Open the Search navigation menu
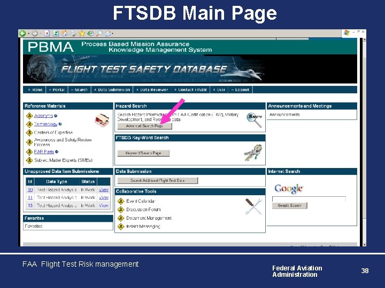The width and height of the screenshot is (385, 288). coord(79,90)
